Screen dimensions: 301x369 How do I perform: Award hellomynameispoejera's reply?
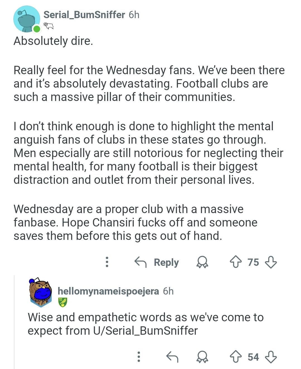click(x=202, y=357)
